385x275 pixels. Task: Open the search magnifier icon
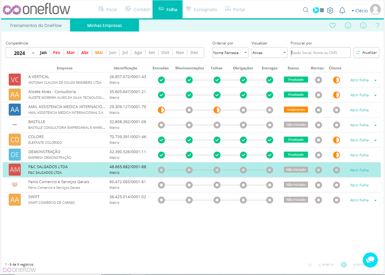coord(306,10)
